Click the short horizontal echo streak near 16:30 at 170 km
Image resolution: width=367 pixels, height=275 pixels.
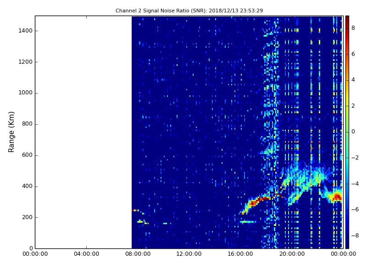[248, 222]
